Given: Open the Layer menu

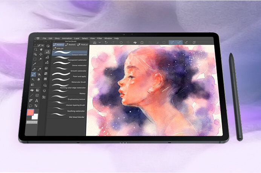Looking at the screenshot, I should pyautogui.click(x=77, y=38).
